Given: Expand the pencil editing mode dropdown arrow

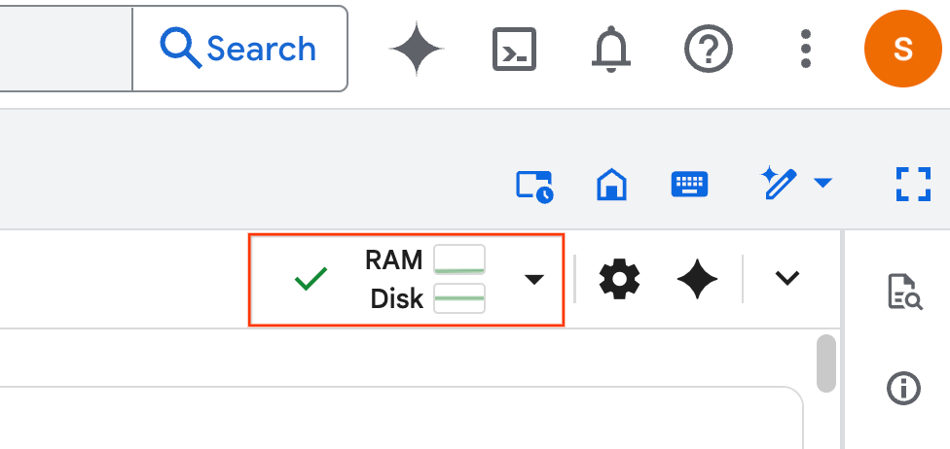Looking at the screenshot, I should tap(822, 183).
